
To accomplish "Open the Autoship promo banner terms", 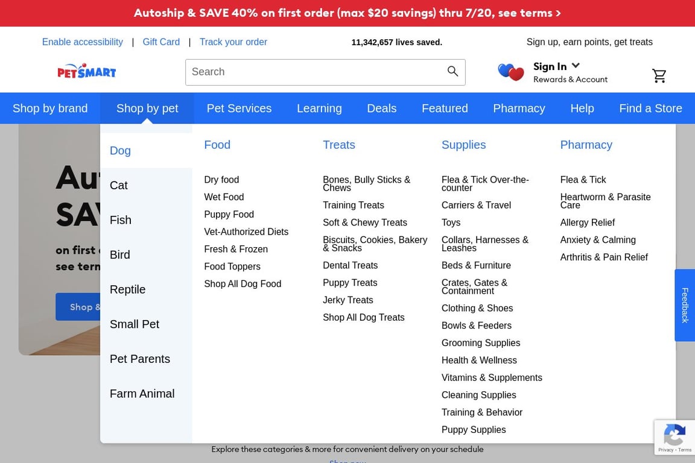I will coord(347,13).
